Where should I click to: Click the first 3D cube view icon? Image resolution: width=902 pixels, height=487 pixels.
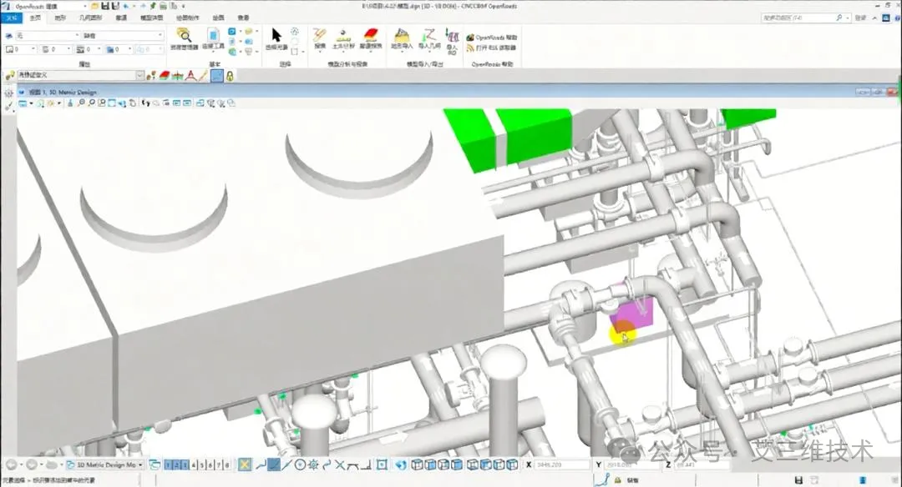(x=417, y=464)
